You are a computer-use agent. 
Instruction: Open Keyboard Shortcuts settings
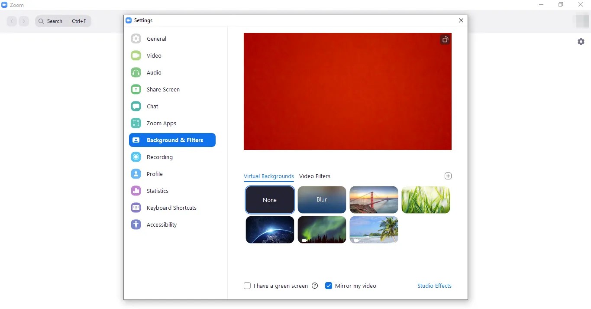[171, 208]
